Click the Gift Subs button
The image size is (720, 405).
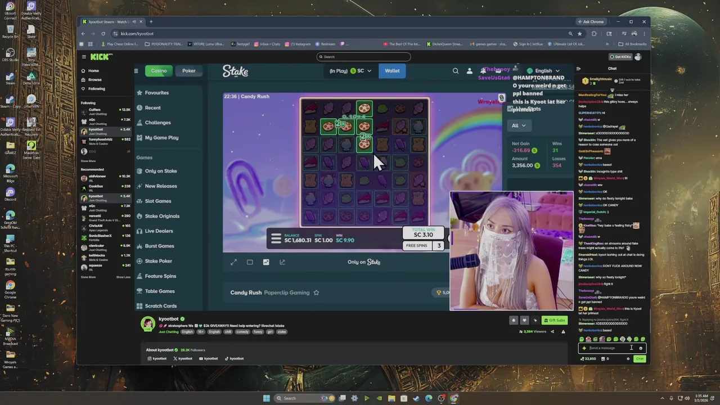(x=554, y=320)
